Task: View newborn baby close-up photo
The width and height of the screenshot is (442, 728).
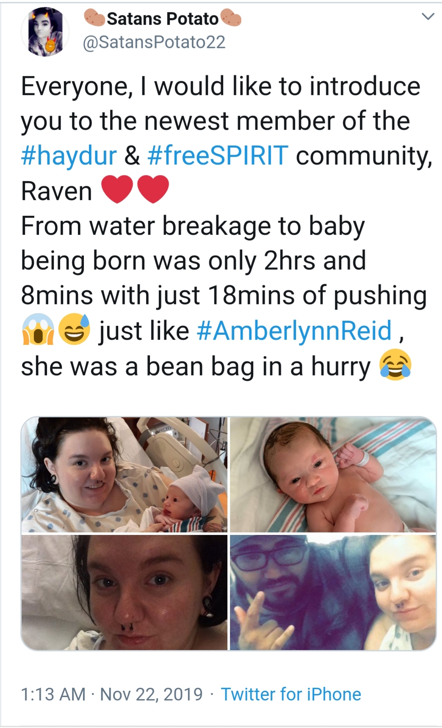Action: (x=333, y=474)
